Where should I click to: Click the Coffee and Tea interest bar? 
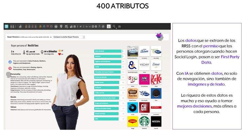pyautogui.click(x=107, y=93)
